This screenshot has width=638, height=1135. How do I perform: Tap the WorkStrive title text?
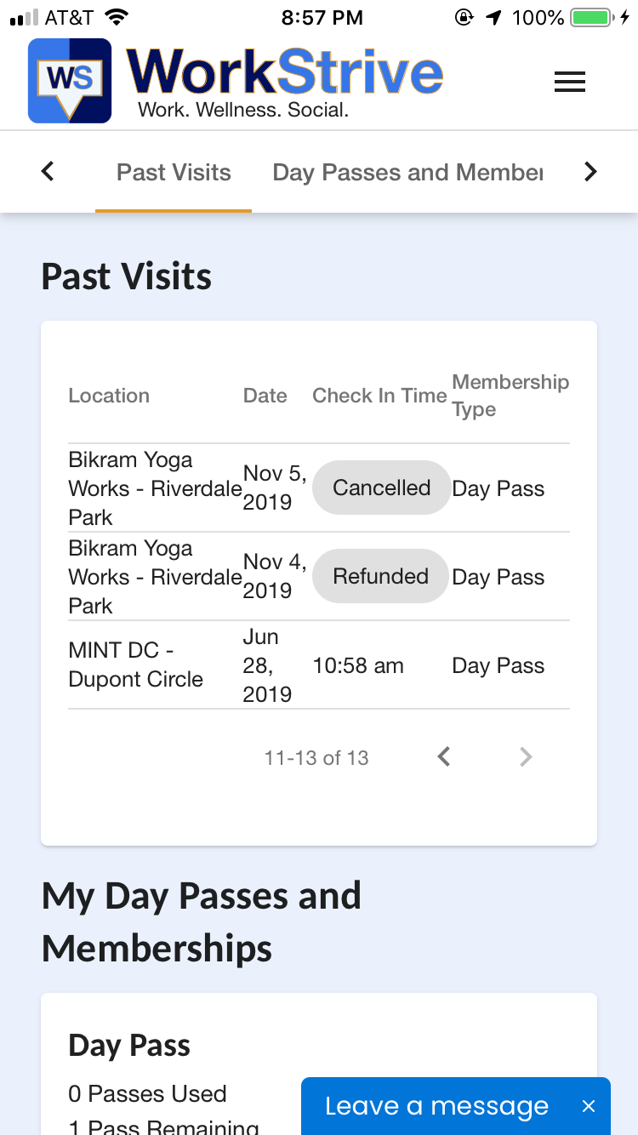(285, 71)
